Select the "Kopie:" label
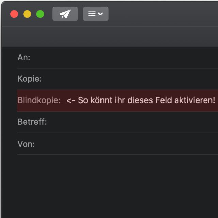 click(30, 79)
